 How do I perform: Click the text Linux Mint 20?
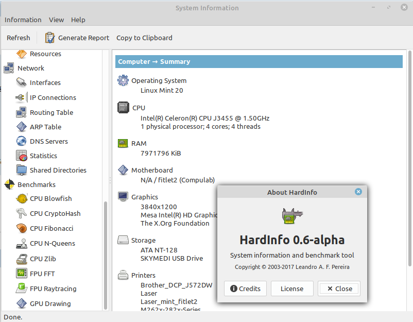162,90
